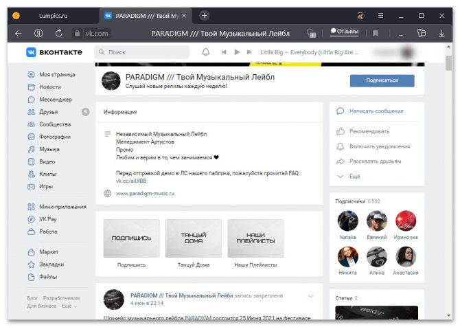The height and width of the screenshot is (327, 460).
Task: Switch to the Lumpics.ru tab
Action: coord(53,16)
